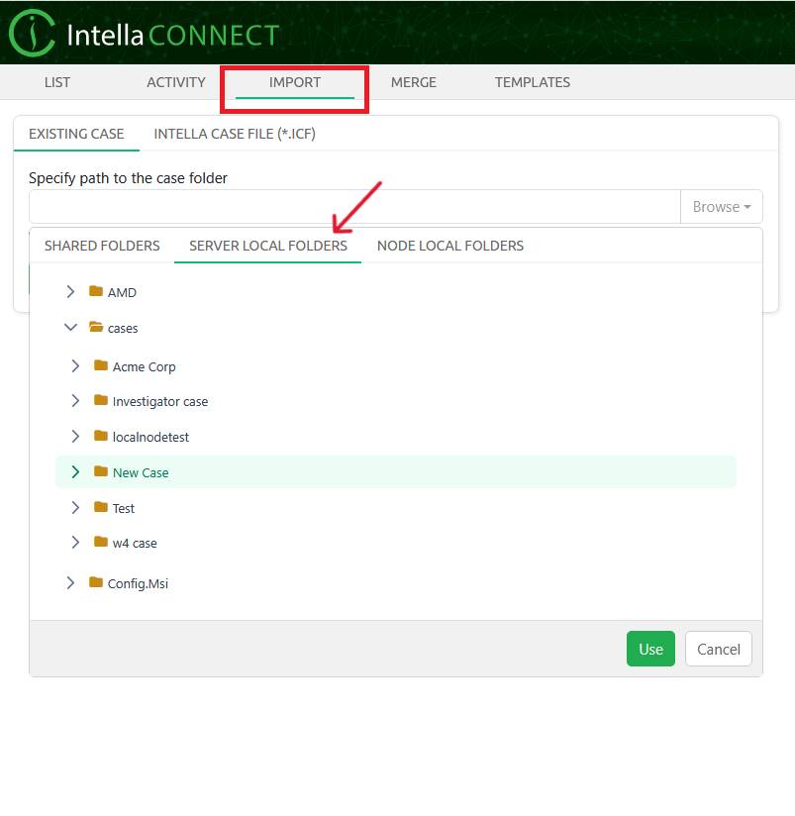Select the New Case folder entry

(141, 472)
